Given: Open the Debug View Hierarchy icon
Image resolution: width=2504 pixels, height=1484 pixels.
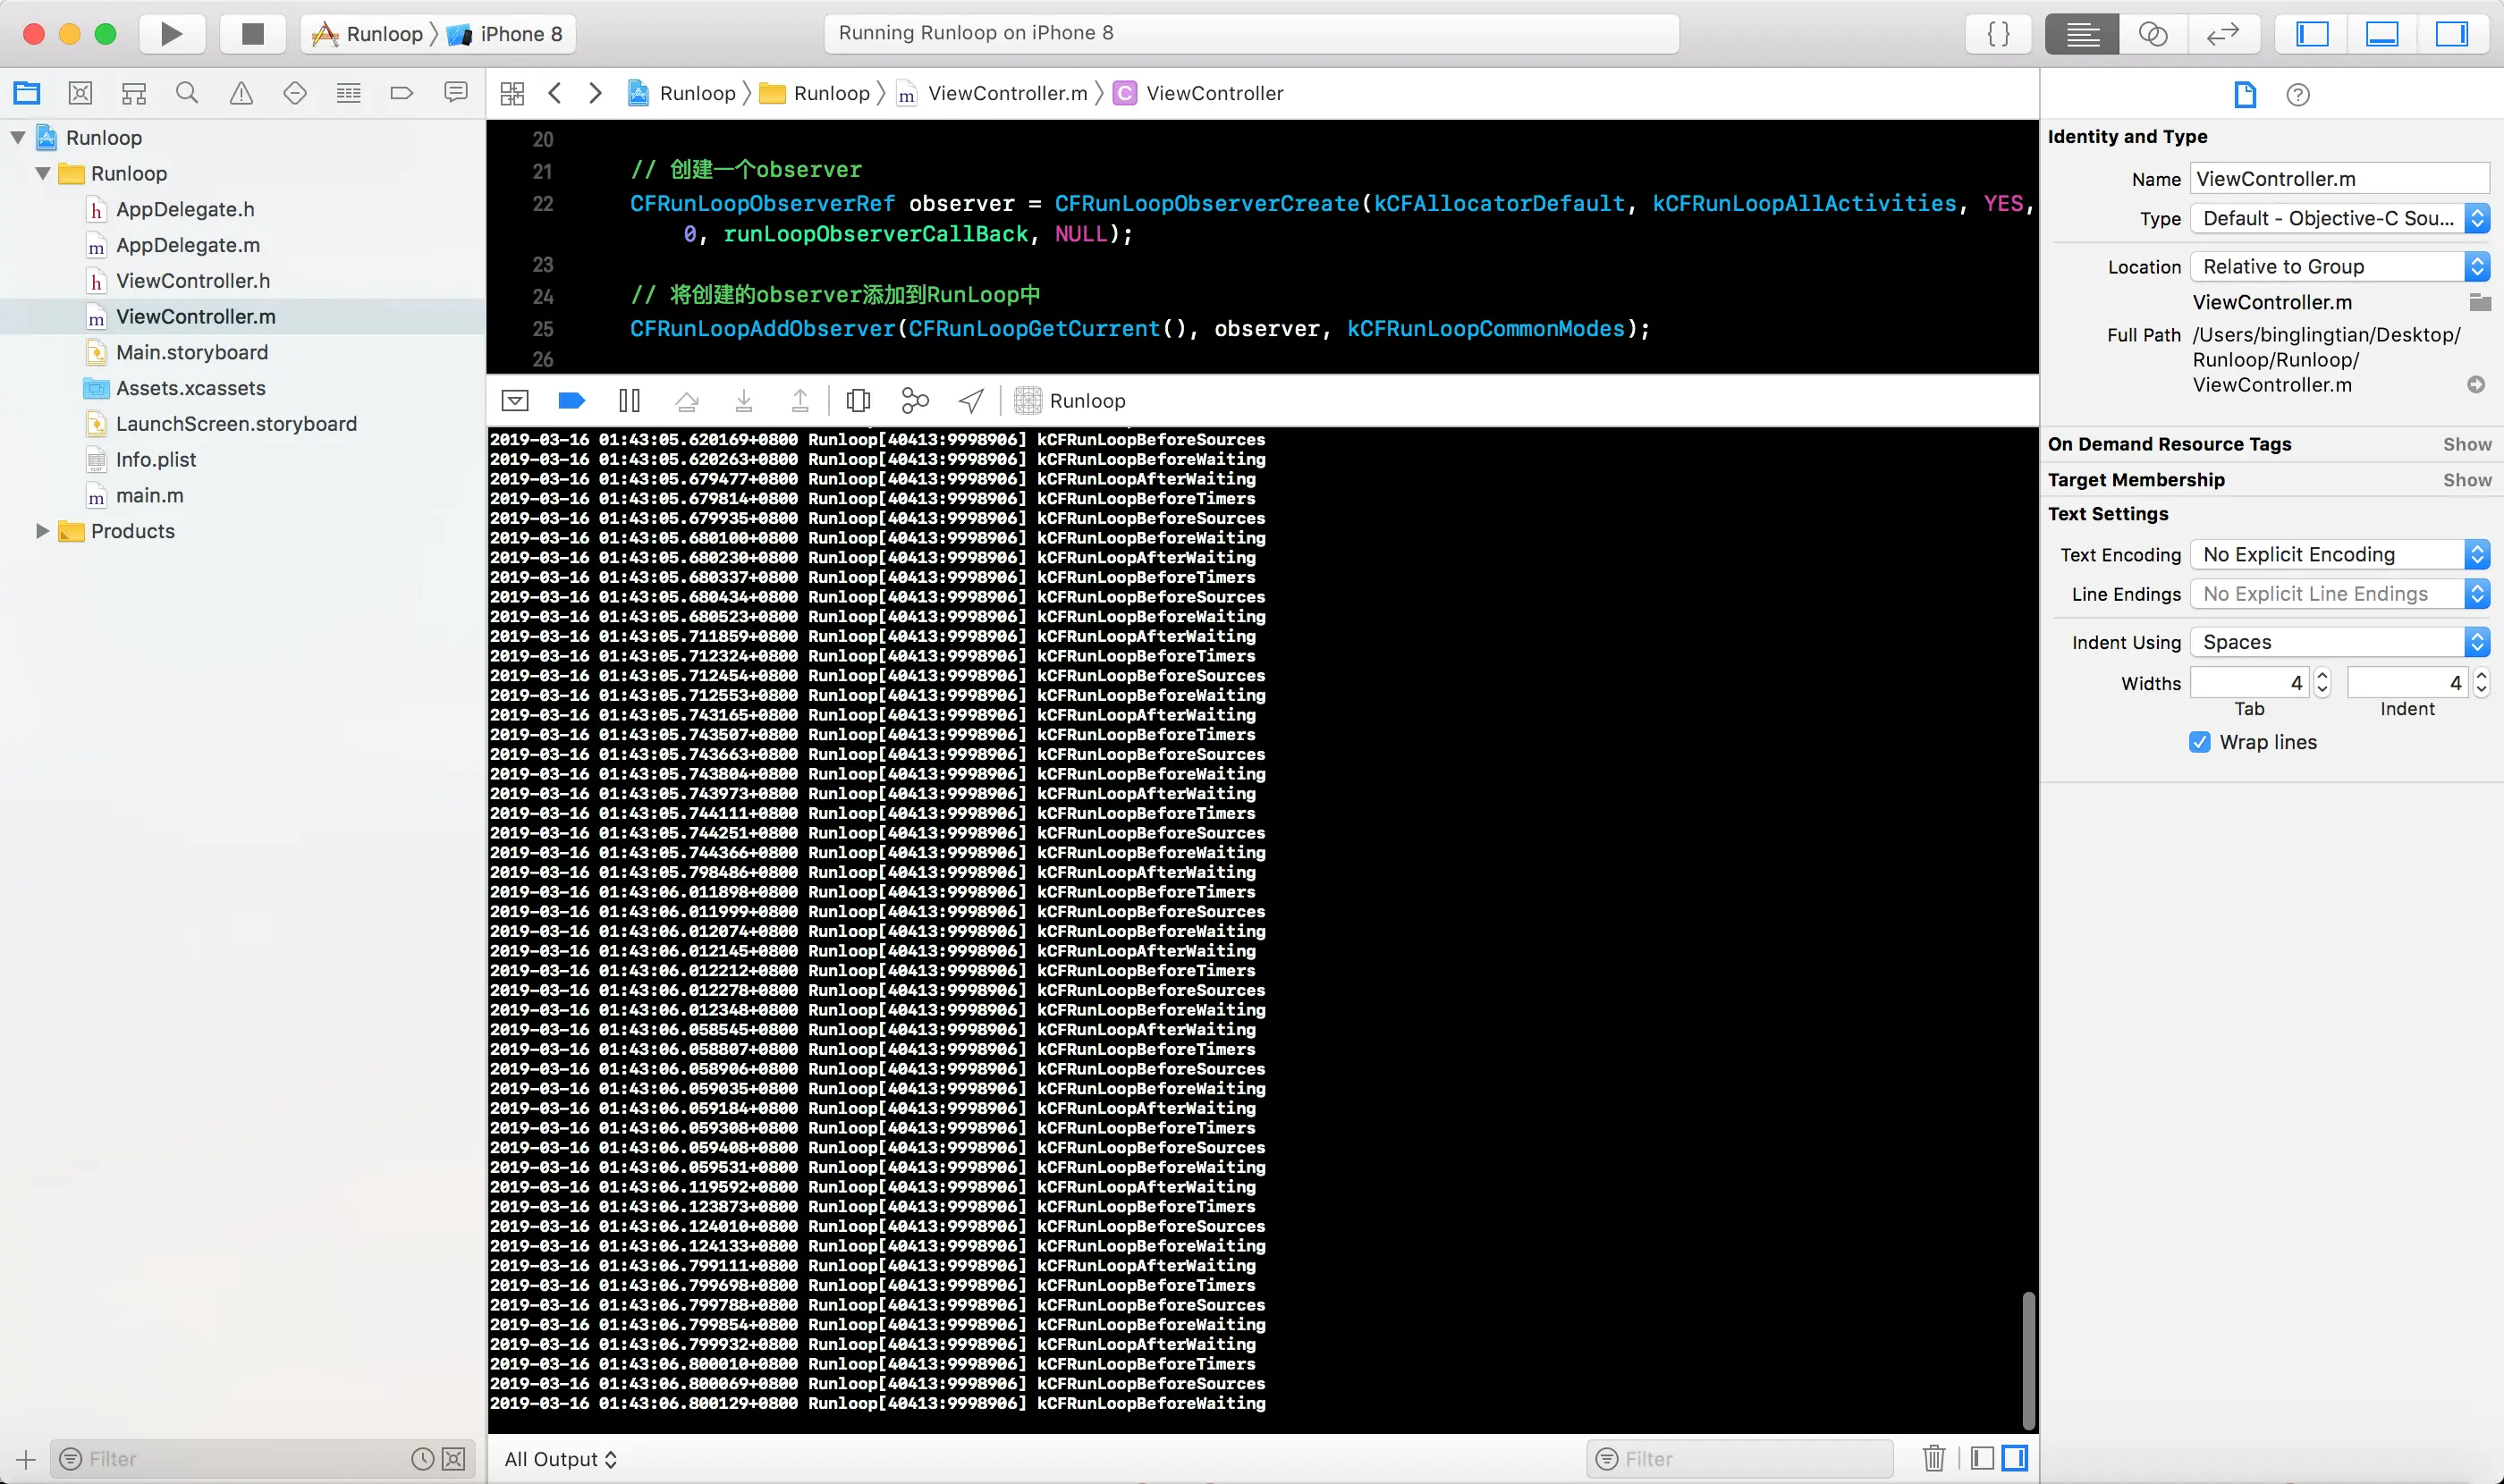Looking at the screenshot, I should point(859,401).
